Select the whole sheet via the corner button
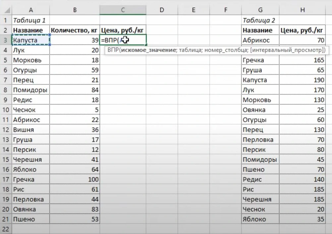This screenshot has height=234, width=332. pyautogui.click(x=6, y=10)
